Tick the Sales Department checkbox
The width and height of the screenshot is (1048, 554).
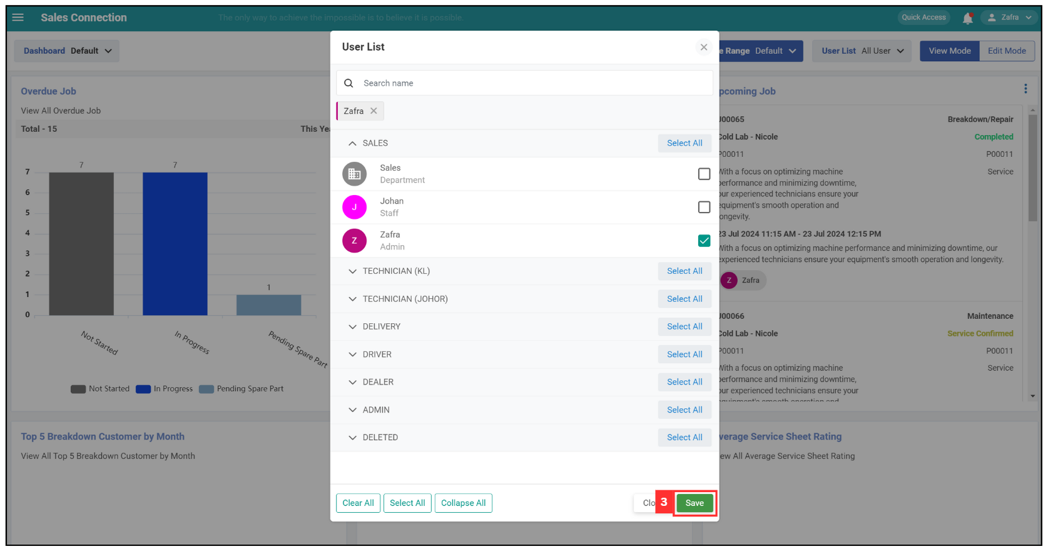click(704, 174)
